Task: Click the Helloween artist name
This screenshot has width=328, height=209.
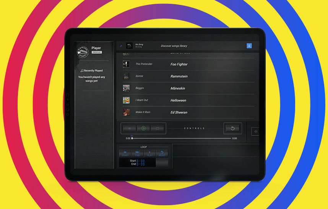Action: [x=178, y=100]
